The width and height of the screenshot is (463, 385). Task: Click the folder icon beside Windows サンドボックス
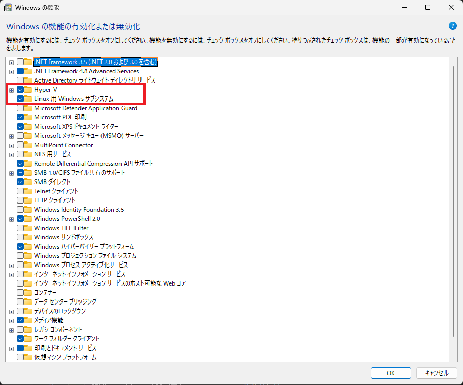coord(28,237)
